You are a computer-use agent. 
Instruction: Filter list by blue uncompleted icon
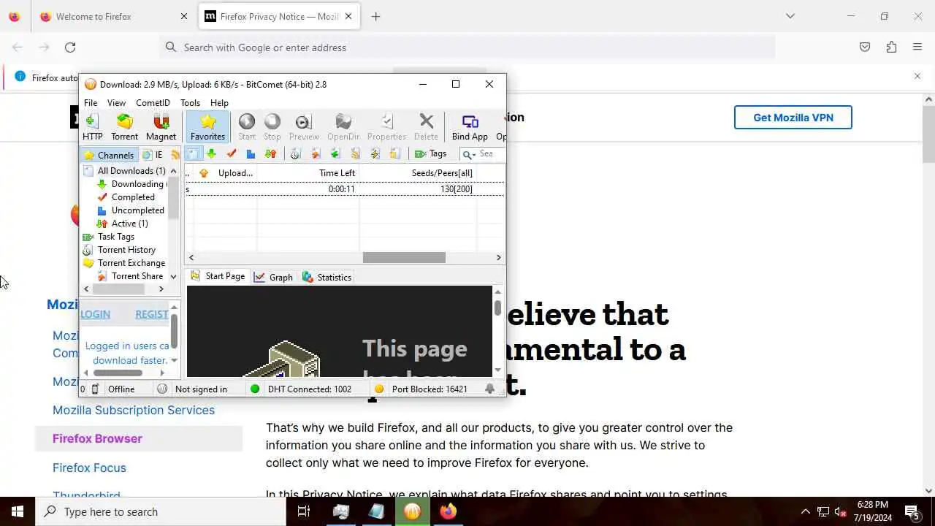(251, 153)
